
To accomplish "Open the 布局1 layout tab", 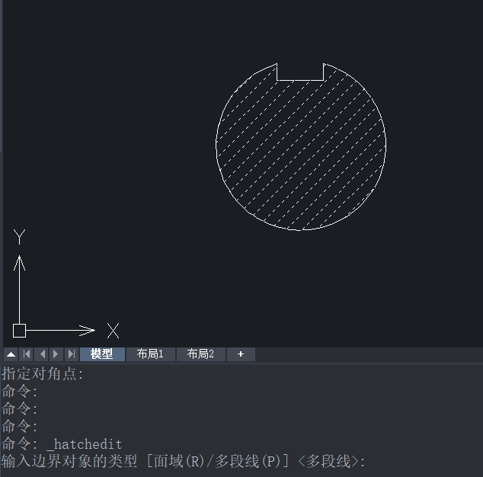I will [x=150, y=354].
